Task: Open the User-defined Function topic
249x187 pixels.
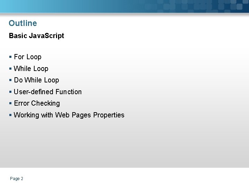Action: (x=48, y=92)
